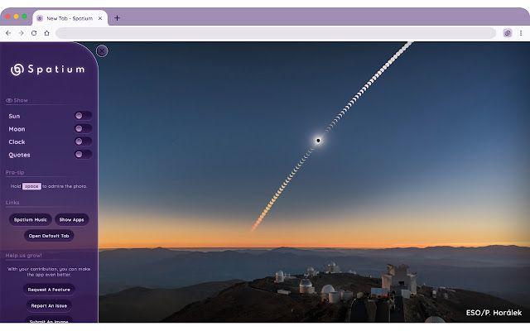Image resolution: width=530 pixels, height=331 pixels.
Task: Open a new tab with the plus icon
Action: 117,18
